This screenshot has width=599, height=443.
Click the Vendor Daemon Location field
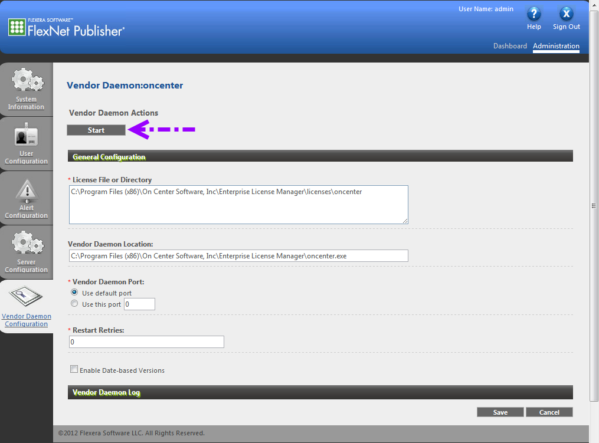tap(238, 256)
